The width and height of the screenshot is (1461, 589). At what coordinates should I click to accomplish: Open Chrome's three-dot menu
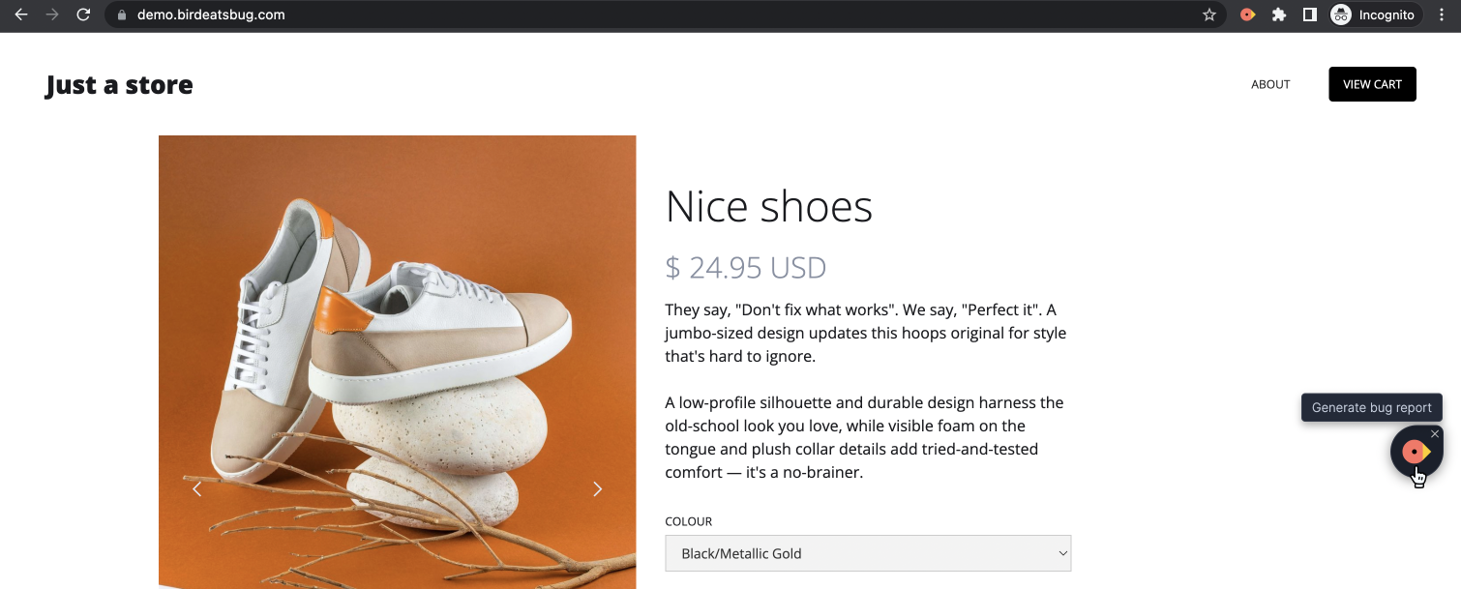click(x=1442, y=15)
